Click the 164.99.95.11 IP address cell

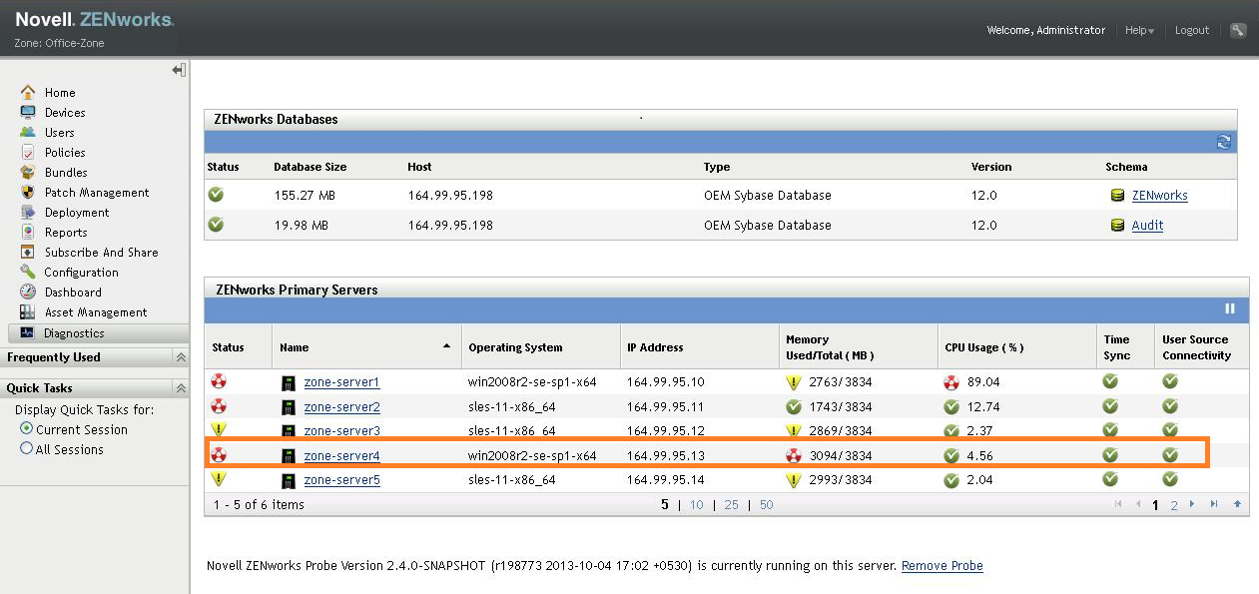[665, 407]
